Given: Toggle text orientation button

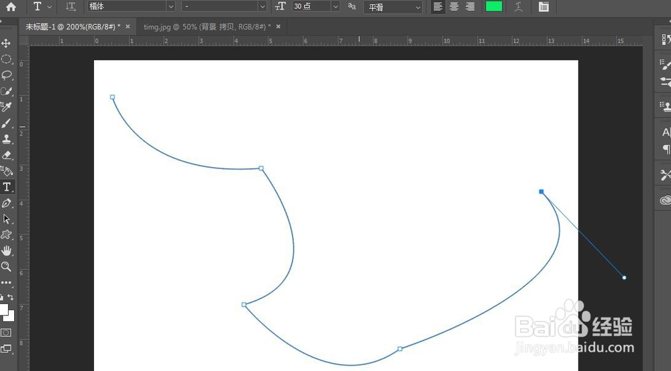Looking at the screenshot, I should click(x=70, y=7).
